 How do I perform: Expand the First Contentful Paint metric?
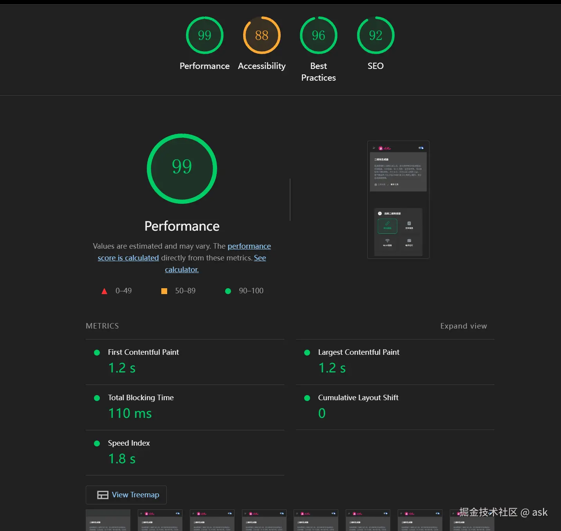click(x=185, y=362)
